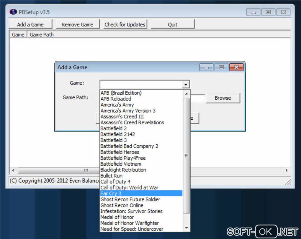This screenshot has width=301, height=239.
Task: Choose Battlefield Play4Free
Action: click(x=141, y=158)
